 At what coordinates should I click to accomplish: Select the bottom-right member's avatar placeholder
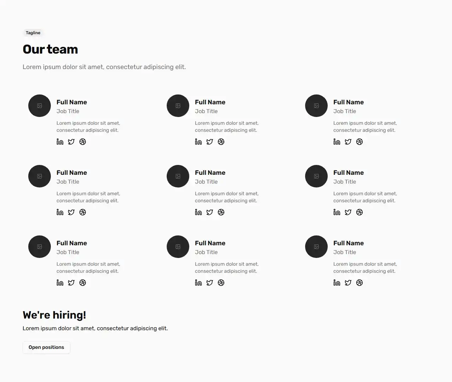(x=316, y=247)
